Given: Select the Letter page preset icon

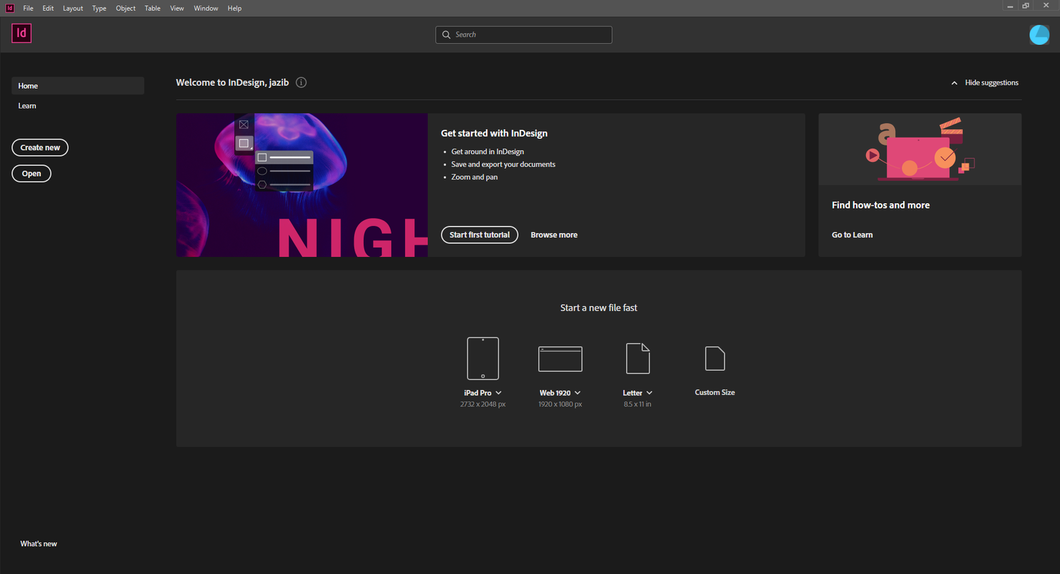Looking at the screenshot, I should (x=638, y=358).
